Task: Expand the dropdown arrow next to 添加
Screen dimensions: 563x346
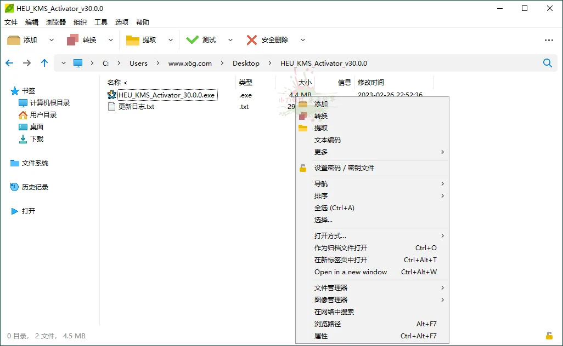Action: point(50,39)
